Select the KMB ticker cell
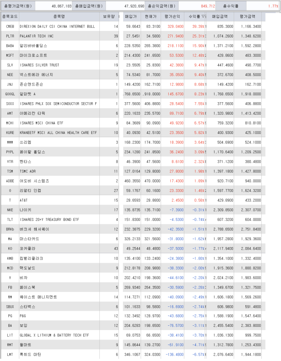Viewport: 281px width, 361px height. [10, 258]
